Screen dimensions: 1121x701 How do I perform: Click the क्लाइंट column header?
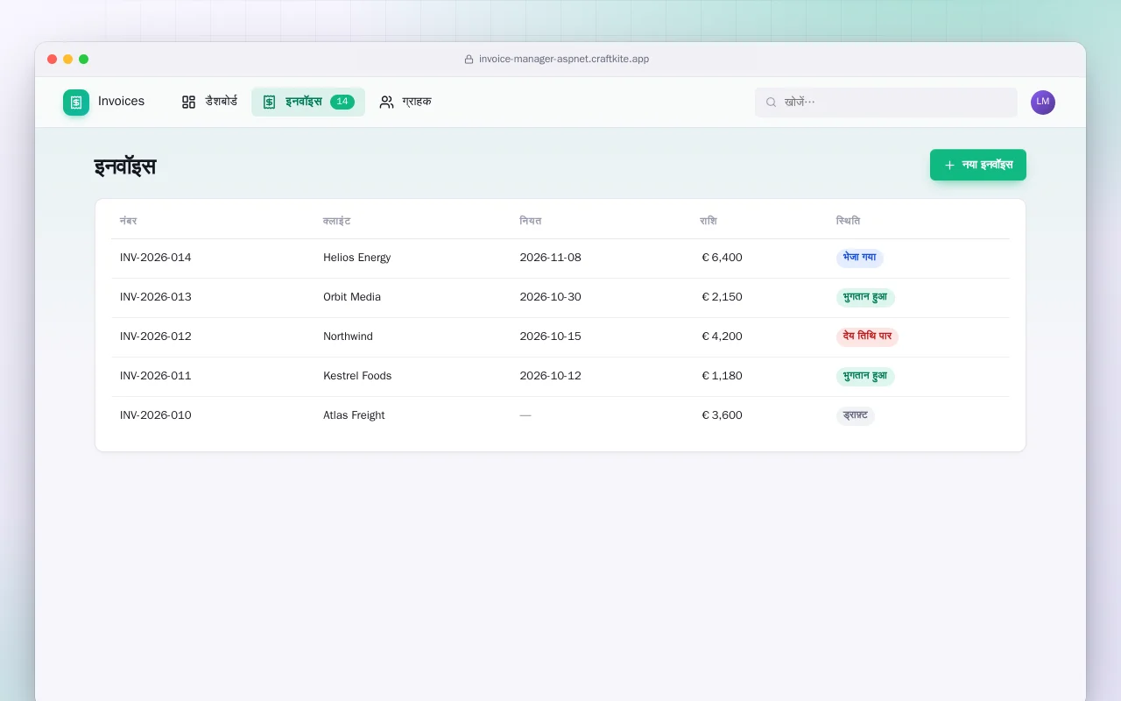pyautogui.click(x=337, y=221)
